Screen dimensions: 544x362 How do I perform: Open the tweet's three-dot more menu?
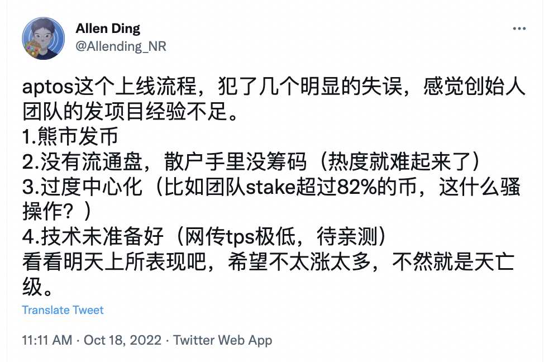point(518,28)
